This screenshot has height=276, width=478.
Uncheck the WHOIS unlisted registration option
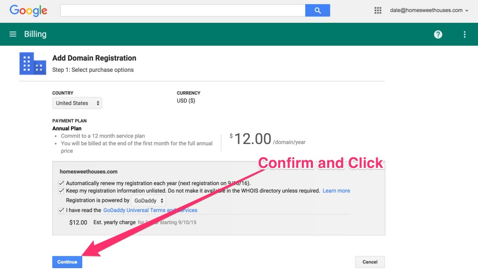[x=61, y=191]
